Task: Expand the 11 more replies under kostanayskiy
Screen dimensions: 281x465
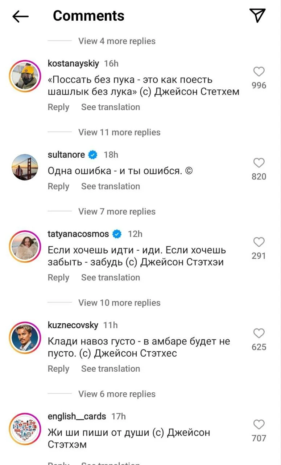Action: tap(119, 132)
